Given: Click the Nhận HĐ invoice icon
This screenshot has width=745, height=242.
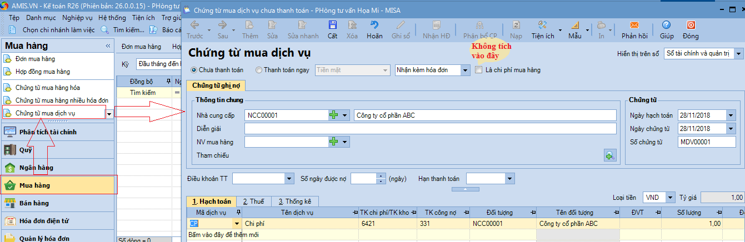Looking at the screenshot, I should click(x=436, y=25).
